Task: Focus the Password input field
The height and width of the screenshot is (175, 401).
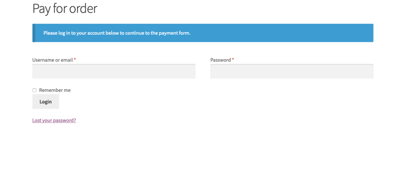Action: pyautogui.click(x=292, y=71)
